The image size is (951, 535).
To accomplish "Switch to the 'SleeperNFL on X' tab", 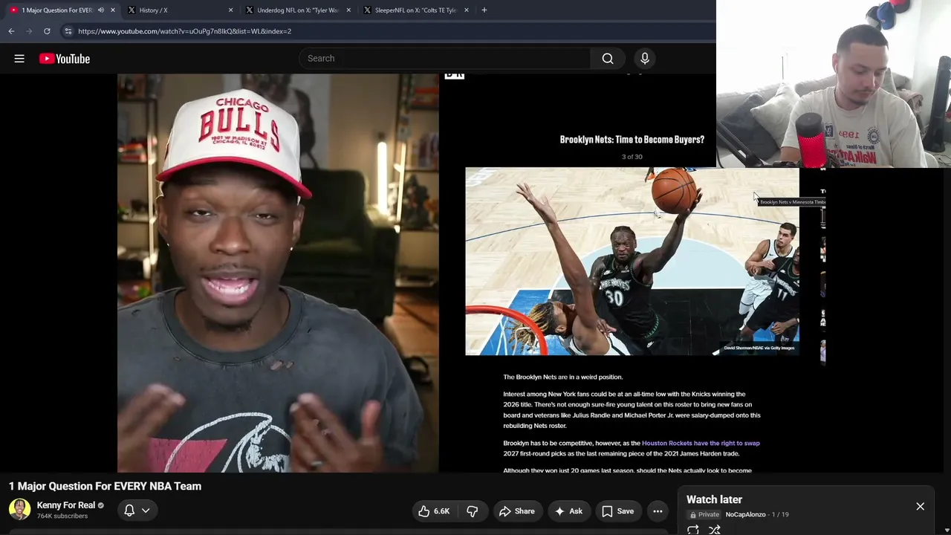I will (x=415, y=10).
